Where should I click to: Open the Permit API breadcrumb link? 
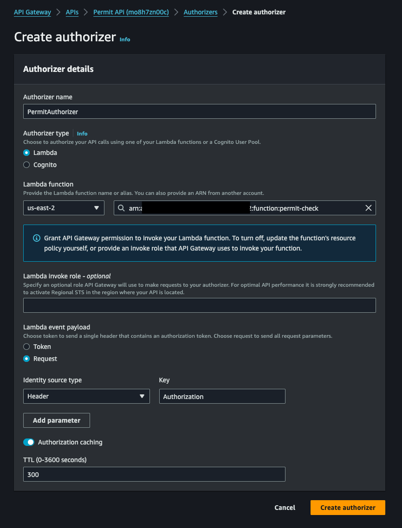[131, 12]
